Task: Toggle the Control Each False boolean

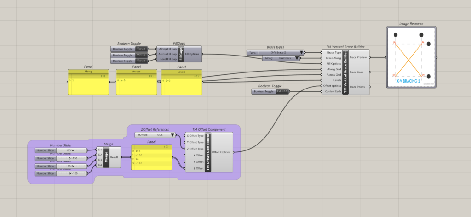Action: tap(282, 91)
